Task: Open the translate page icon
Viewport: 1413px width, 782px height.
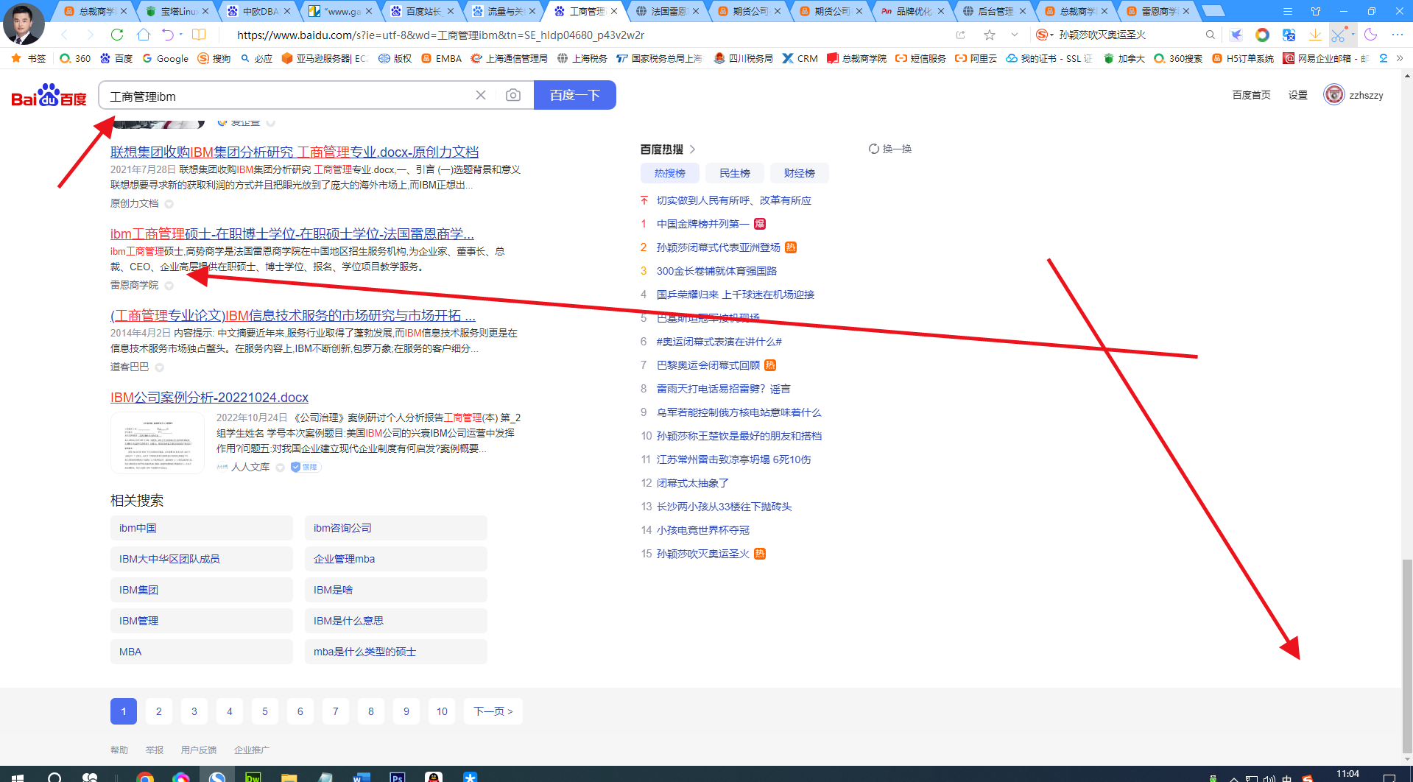Action: 1289,35
